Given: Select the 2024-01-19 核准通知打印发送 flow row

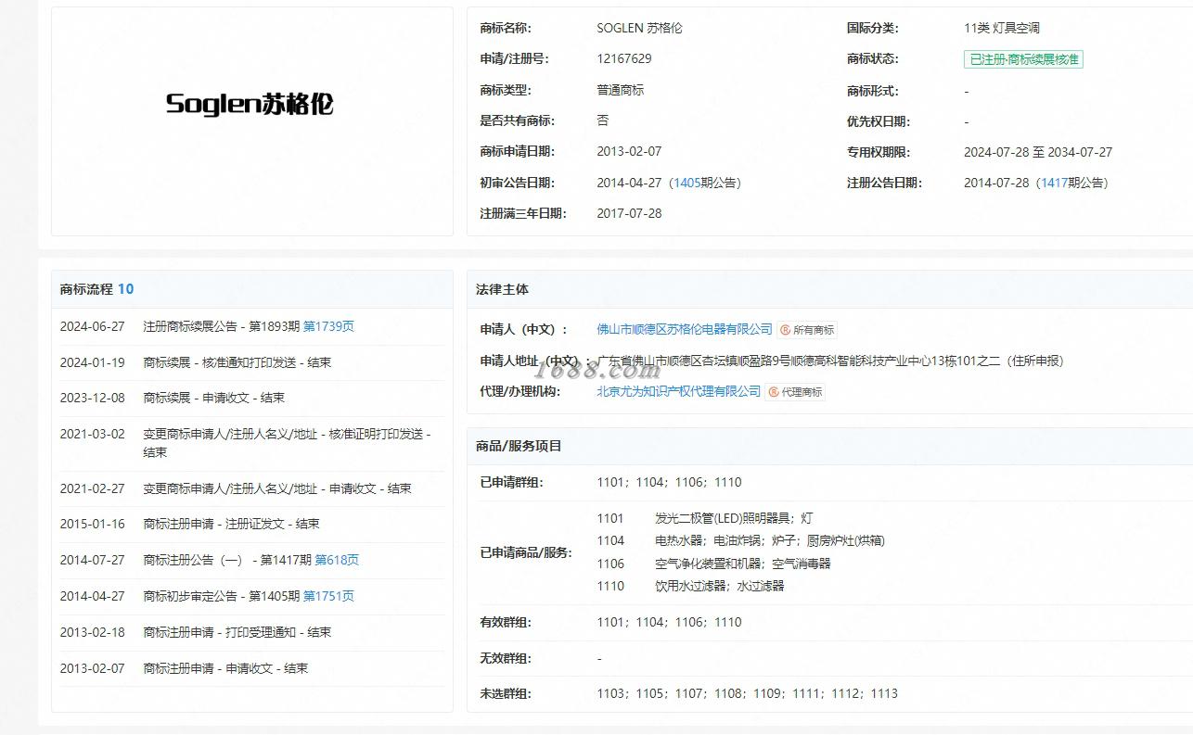Looking at the screenshot, I should pyautogui.click(x=251, y=362).
